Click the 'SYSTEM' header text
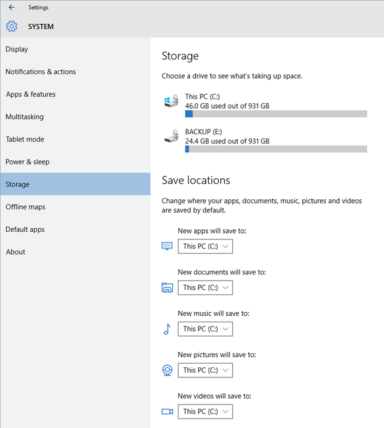 pyautogui.click(x=41, y=27)
